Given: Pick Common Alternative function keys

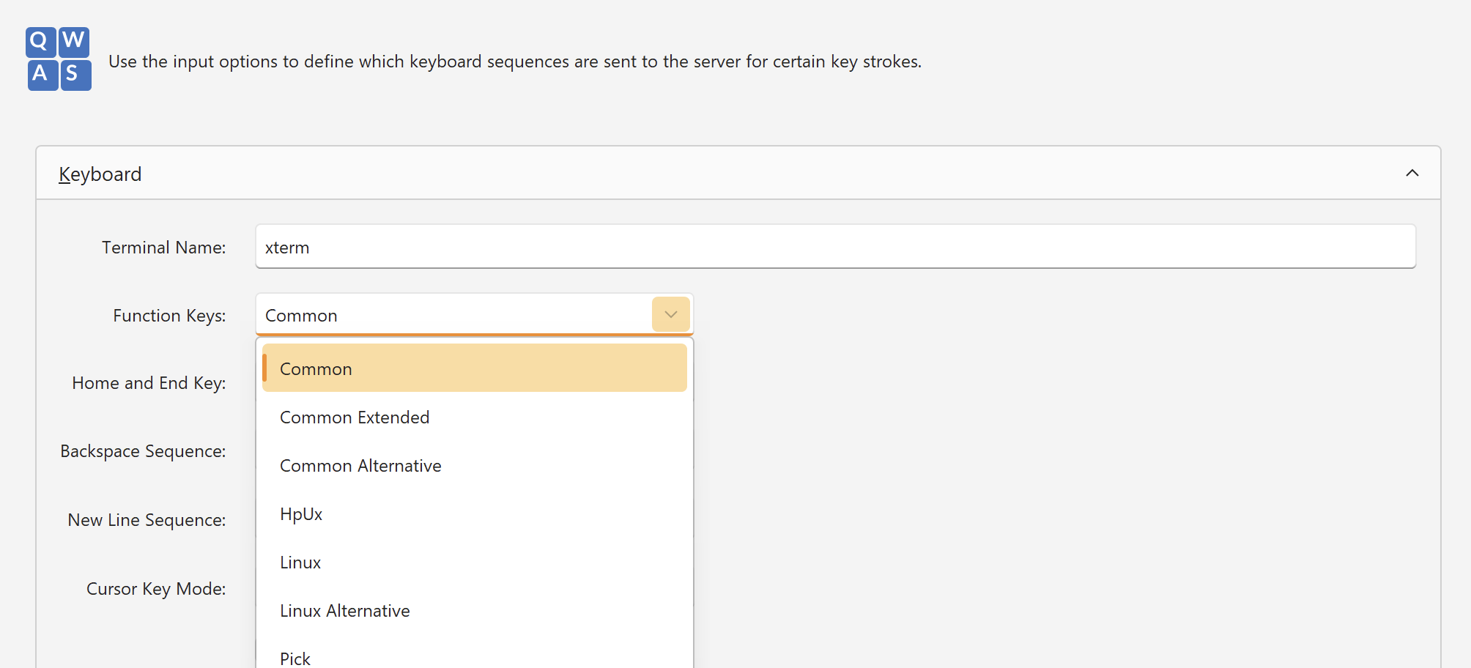Looking at the screenshot, I should 360,466.
